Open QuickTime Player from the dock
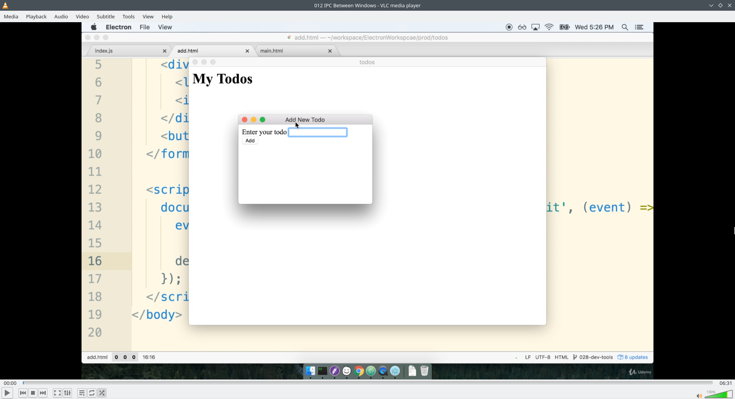This screenshot has height=399, width=735. click(383, 371)
